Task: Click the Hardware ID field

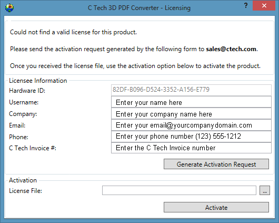Action: (x=191, y=90)
